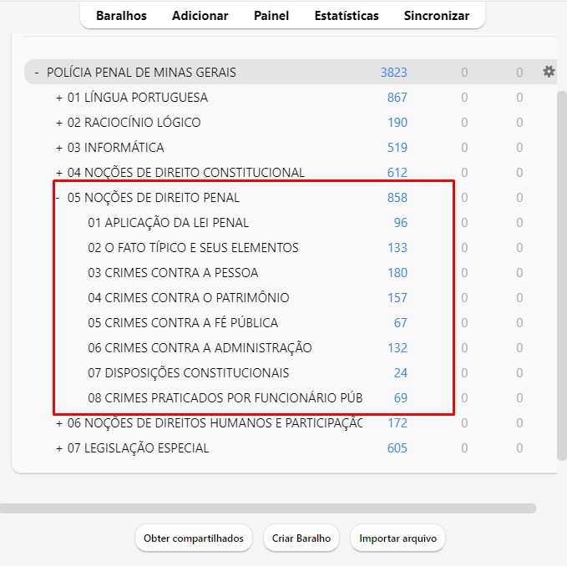Viewport: 567px width, 566px height.
Task: Open POLÍCIA PENAL DE MINAS GERAIS deck
Action: point(141,73)
